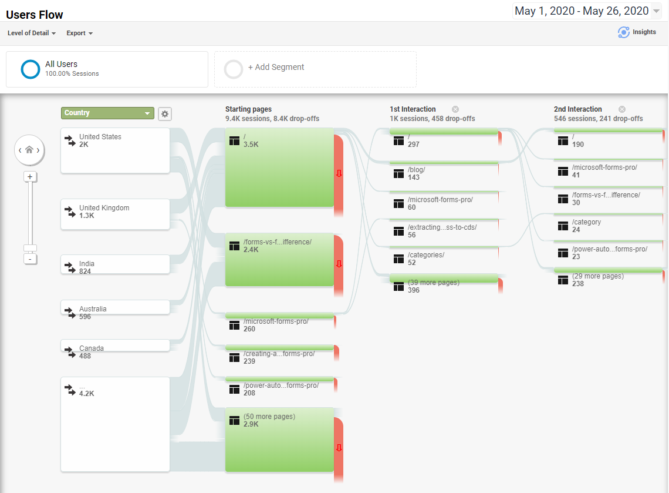This screenshot has width=669, height=493.
Task: Click the Add Segment circle toggle
Action: [234, 69]
